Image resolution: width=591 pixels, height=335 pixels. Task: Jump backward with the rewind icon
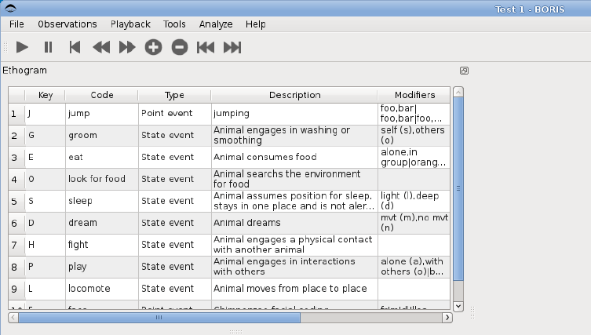point(101,48)
